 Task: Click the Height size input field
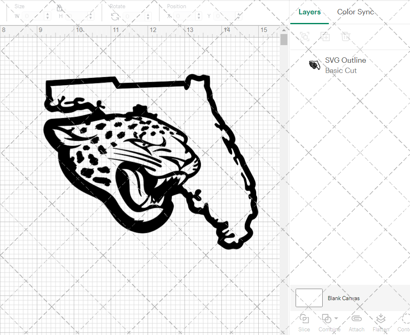tap(77, 16)
